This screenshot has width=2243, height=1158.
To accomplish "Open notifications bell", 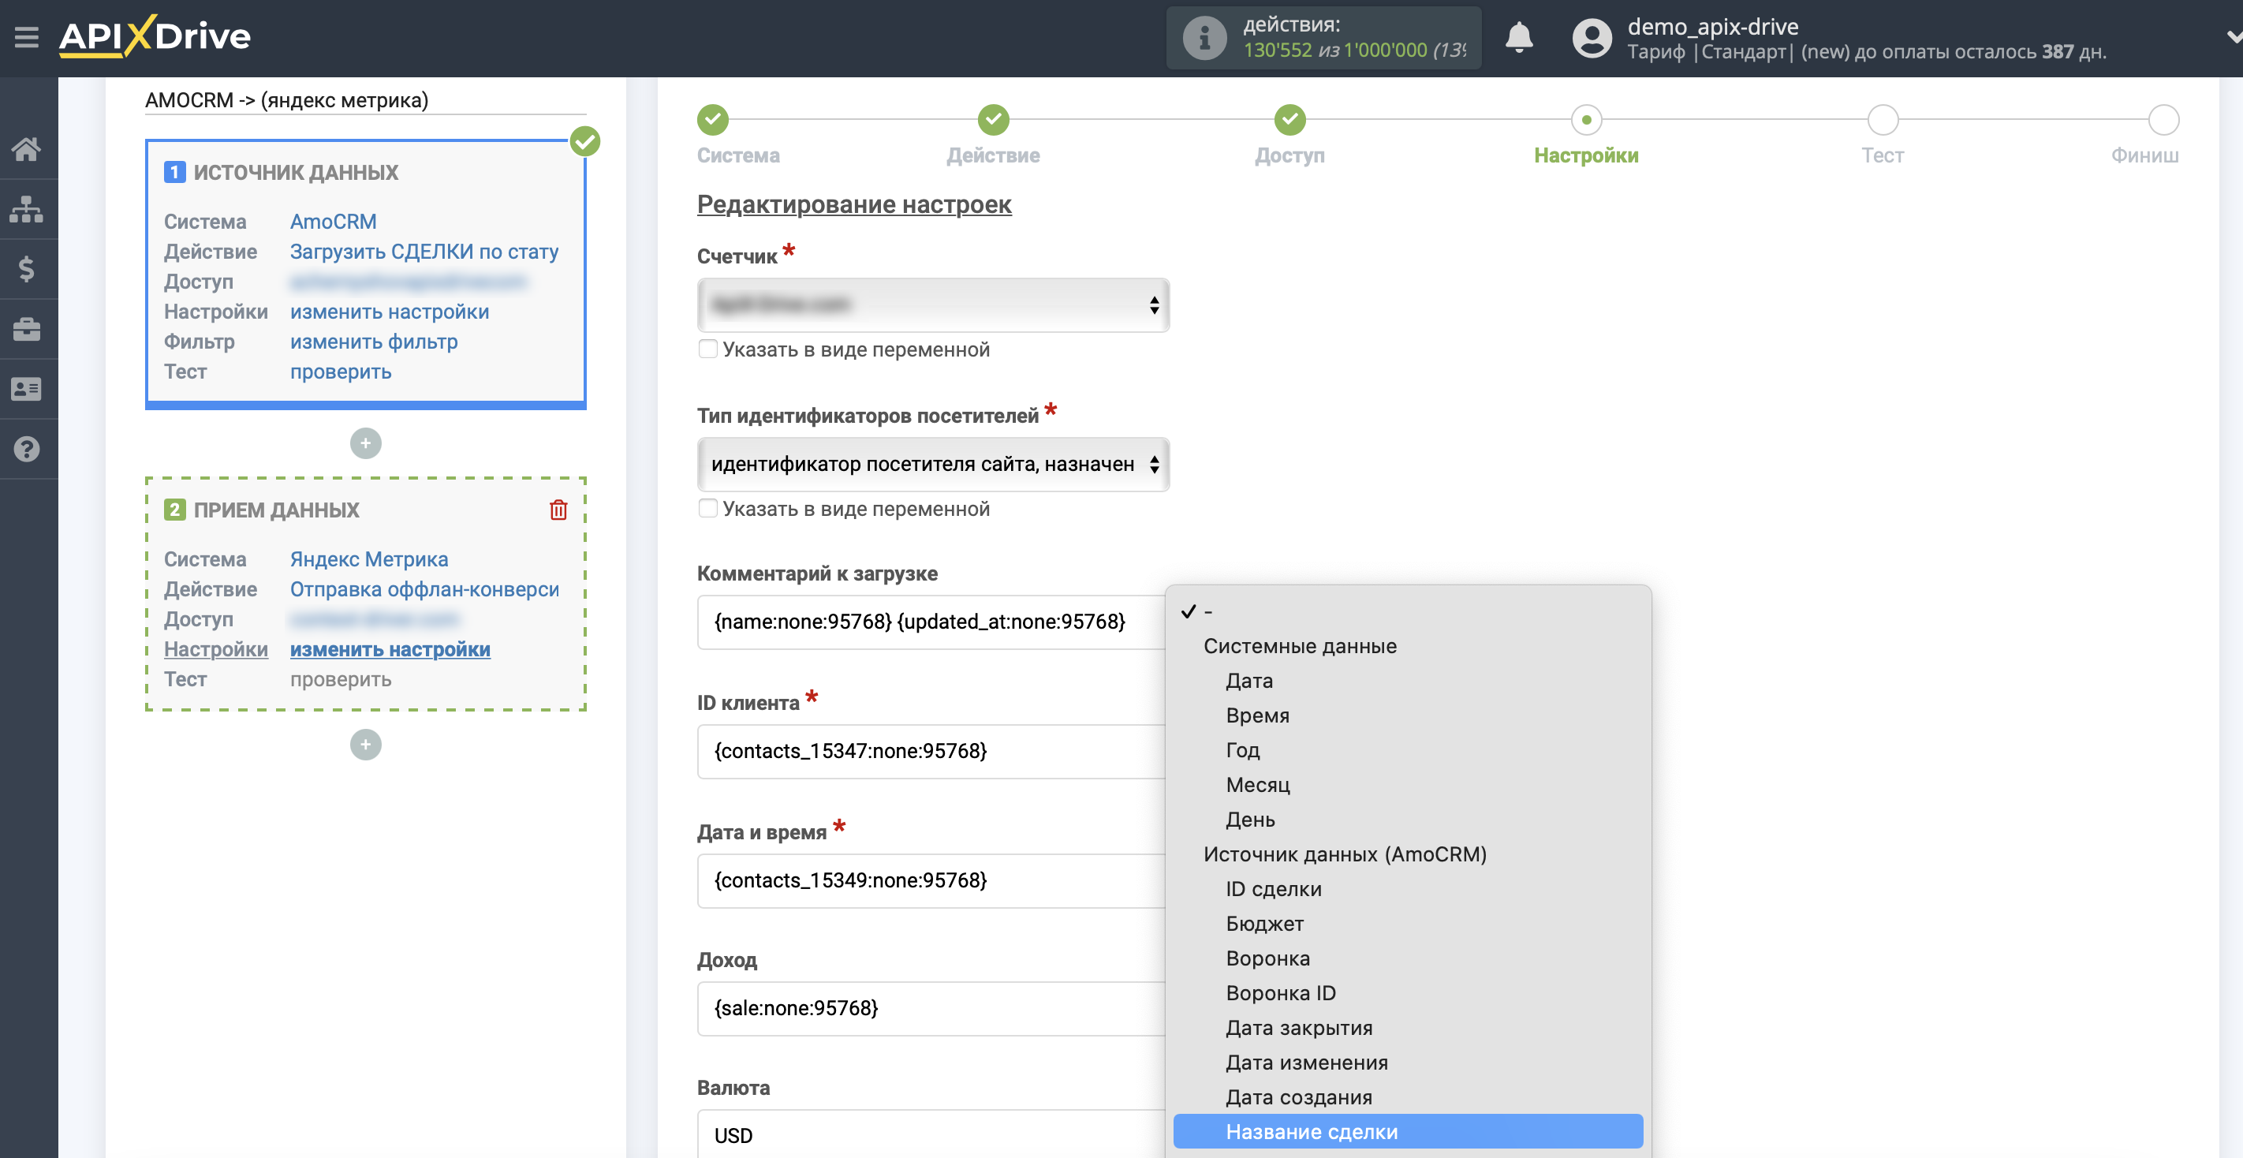I will pos(1518,37).
